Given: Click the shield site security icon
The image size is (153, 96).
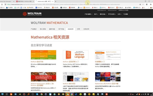Looking at the screenshot, I should [5, 4].
